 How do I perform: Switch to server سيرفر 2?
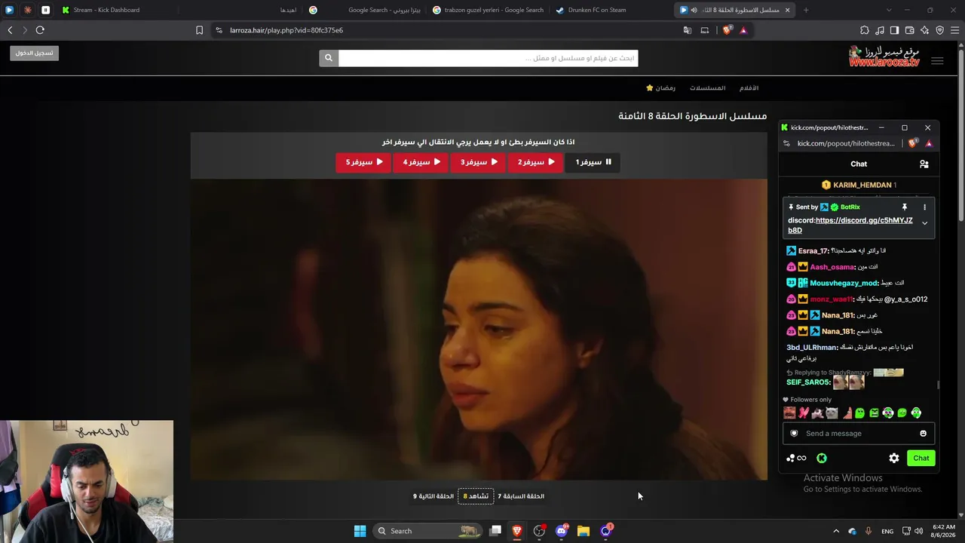coord(536,162)
